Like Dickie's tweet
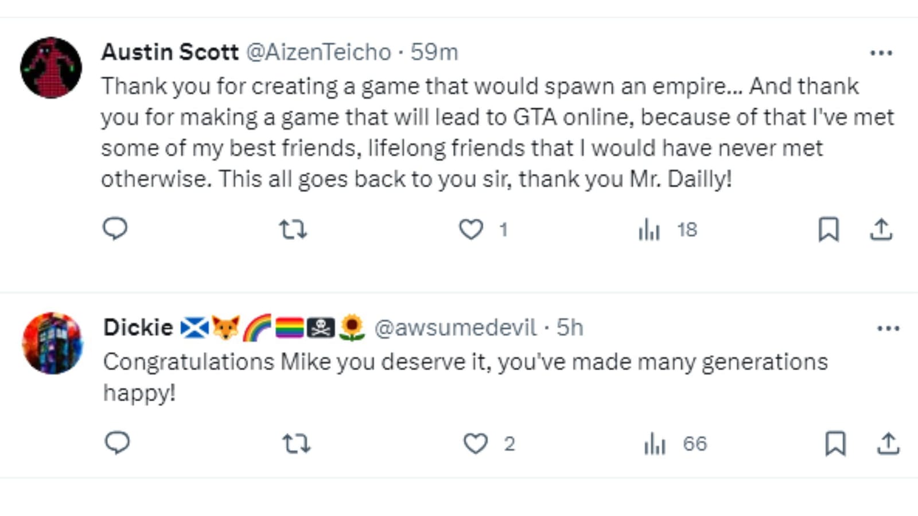The image size is (918, 516). point(476,444)
